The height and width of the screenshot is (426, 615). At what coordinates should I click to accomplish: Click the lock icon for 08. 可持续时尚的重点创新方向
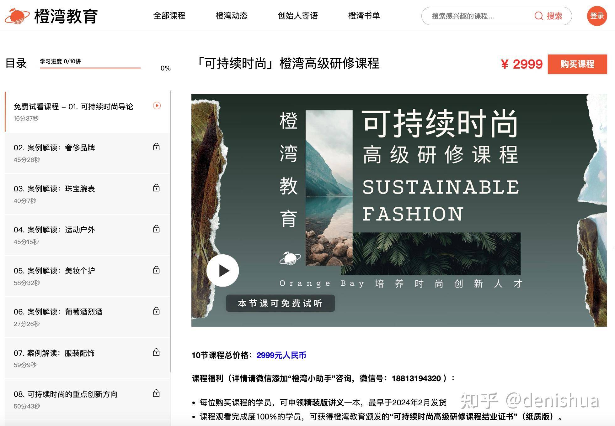coord(156,393)
